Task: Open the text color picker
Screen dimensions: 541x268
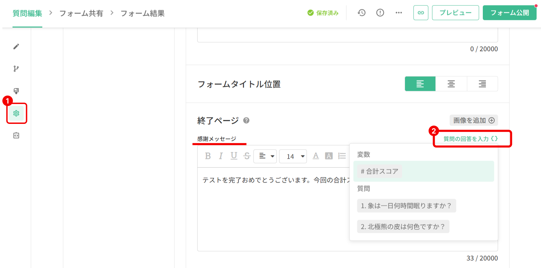Action: click(x=316, y=156)
